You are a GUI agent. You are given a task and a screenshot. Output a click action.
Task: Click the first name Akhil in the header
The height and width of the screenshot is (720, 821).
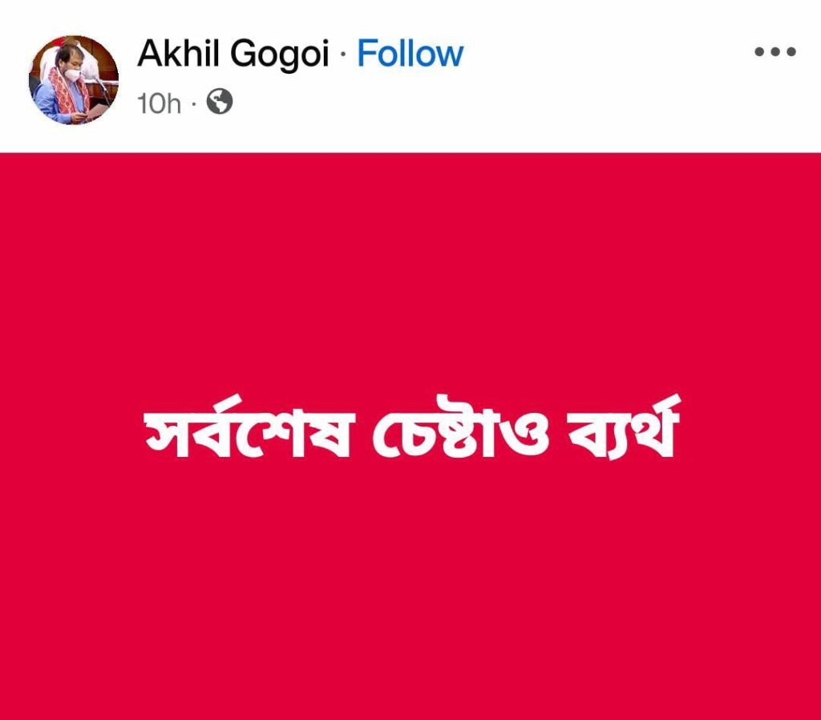178,52
